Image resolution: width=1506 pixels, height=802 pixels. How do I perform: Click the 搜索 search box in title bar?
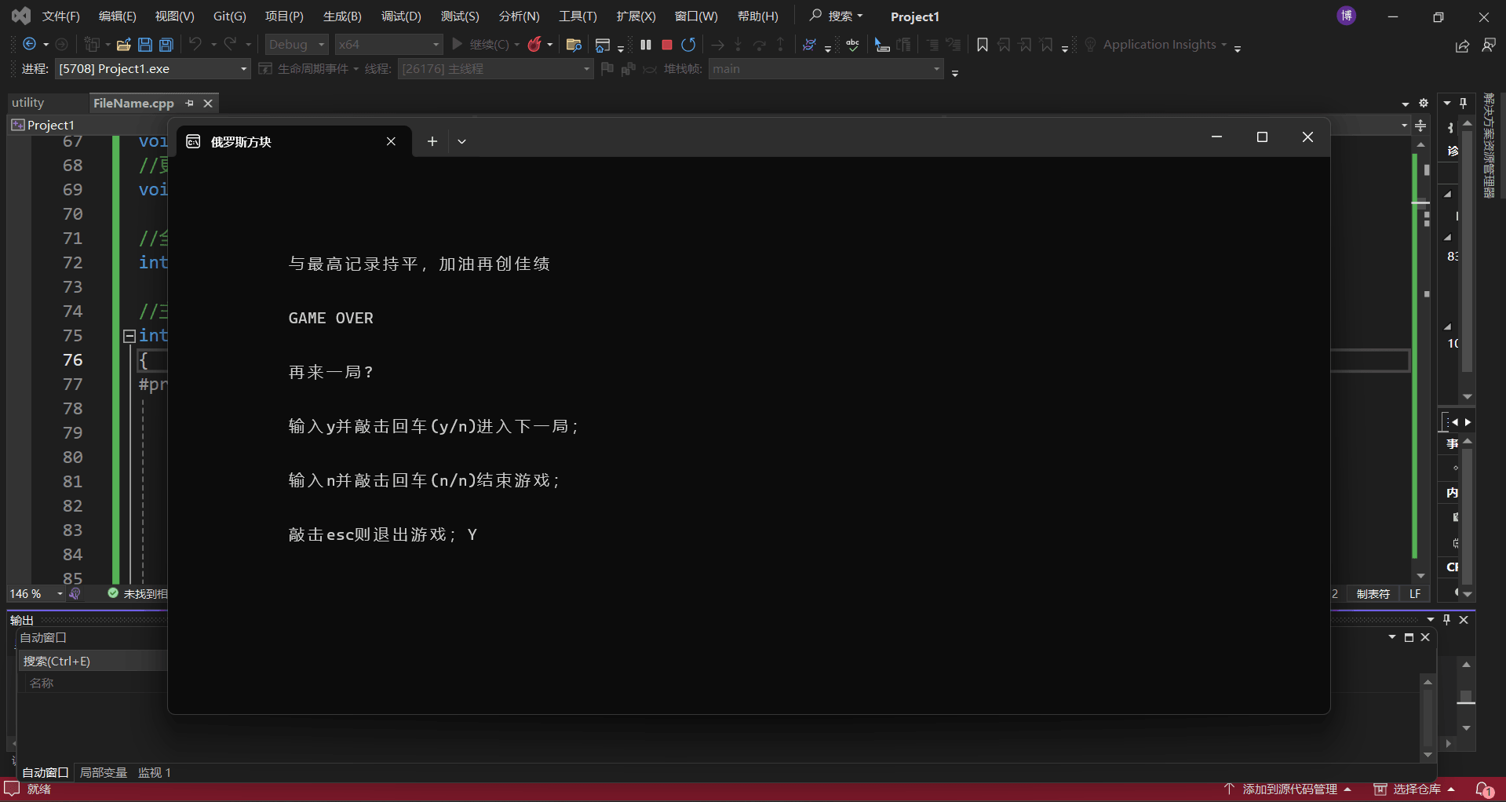(837, 16)
